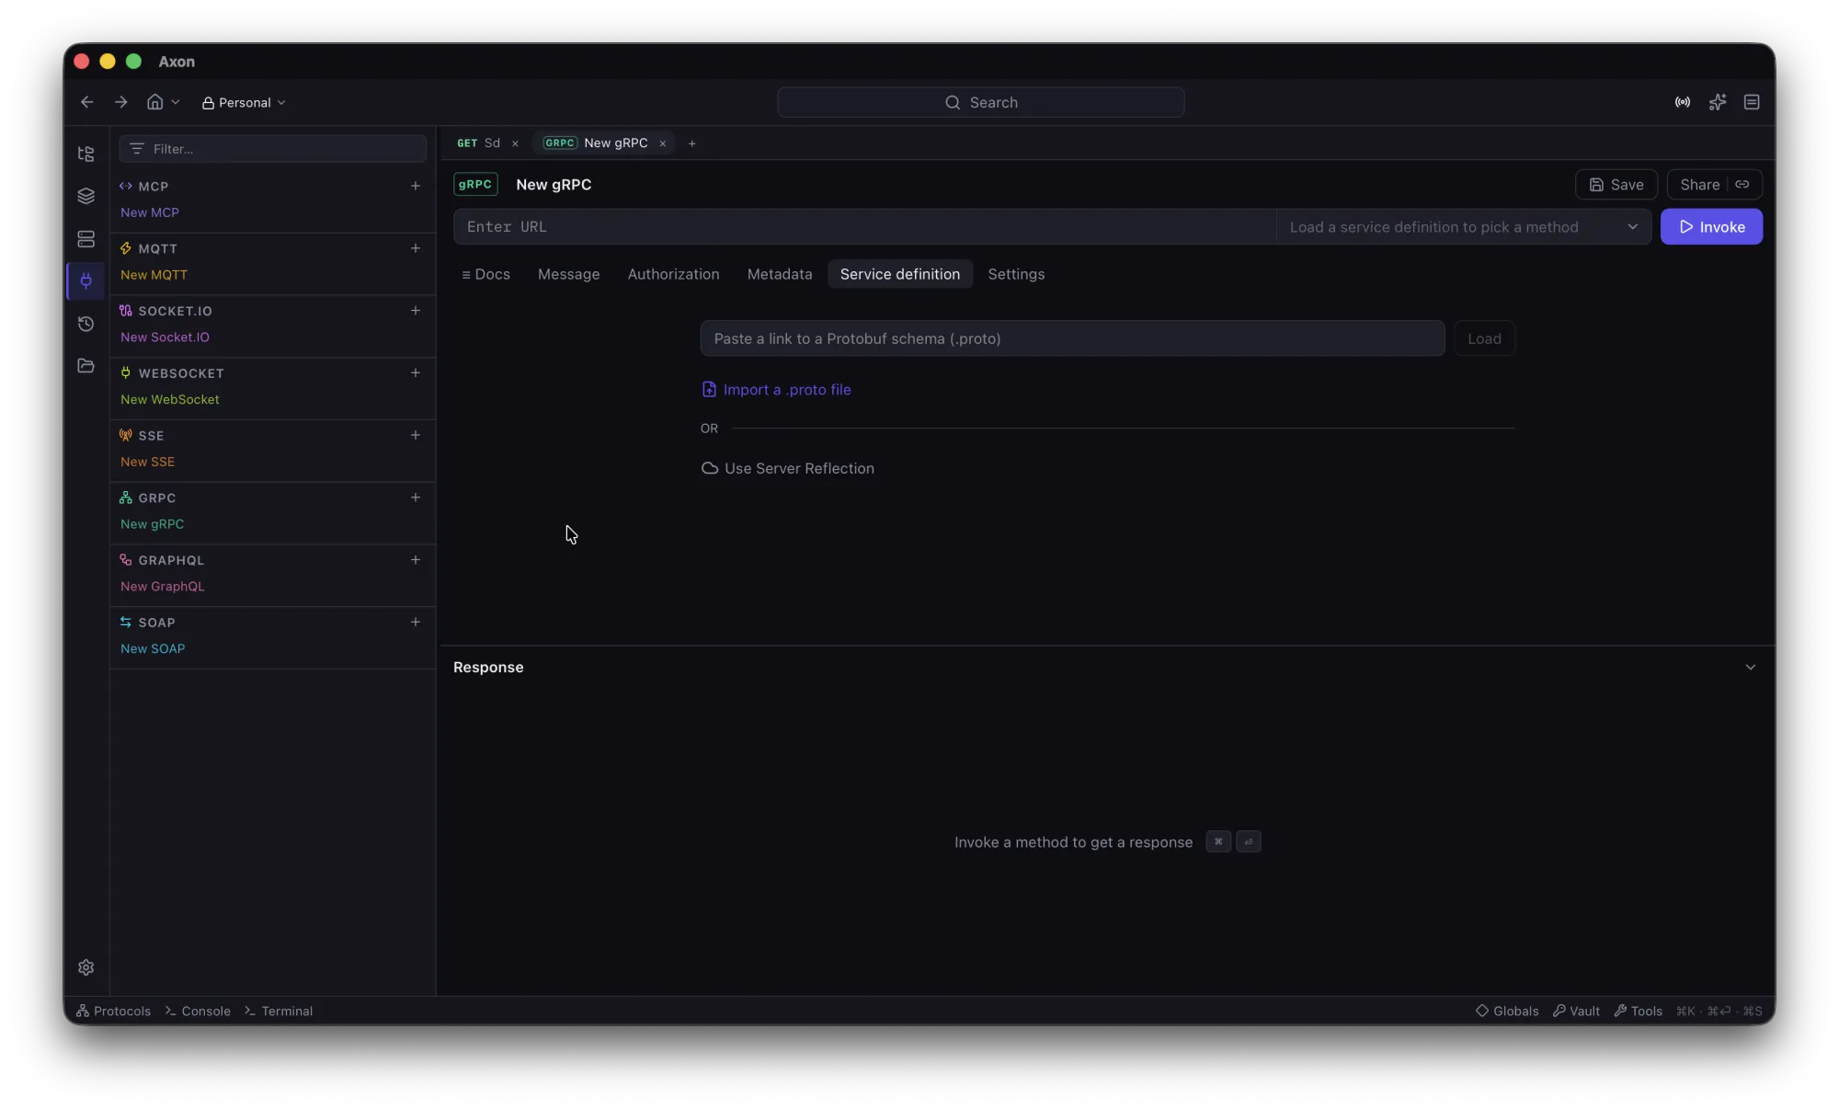Click Import a .proto file link
This screenshot has width=1839, height=1109.
pos(776,390)
